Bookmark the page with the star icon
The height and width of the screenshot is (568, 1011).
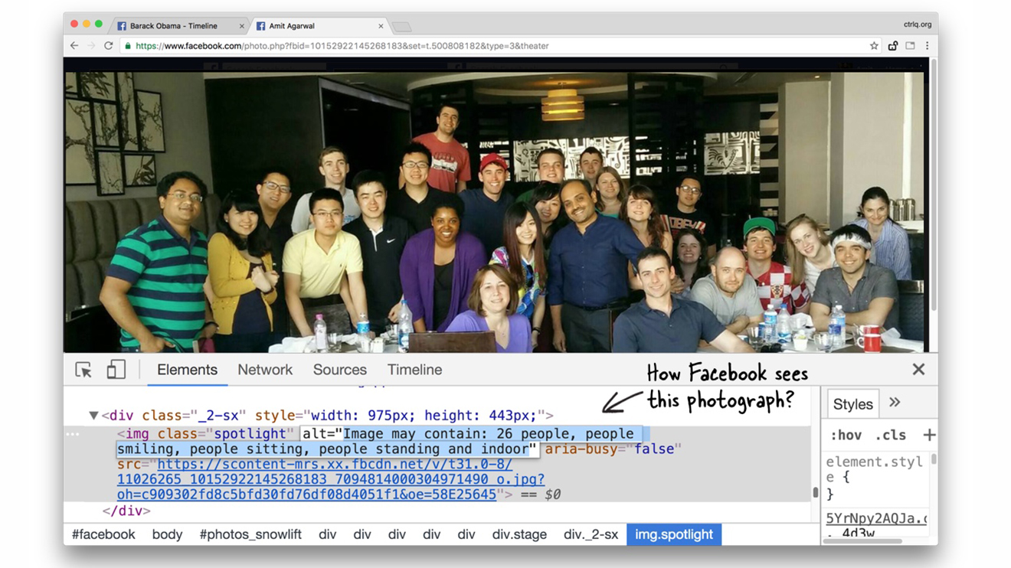[x=874, y=46]
